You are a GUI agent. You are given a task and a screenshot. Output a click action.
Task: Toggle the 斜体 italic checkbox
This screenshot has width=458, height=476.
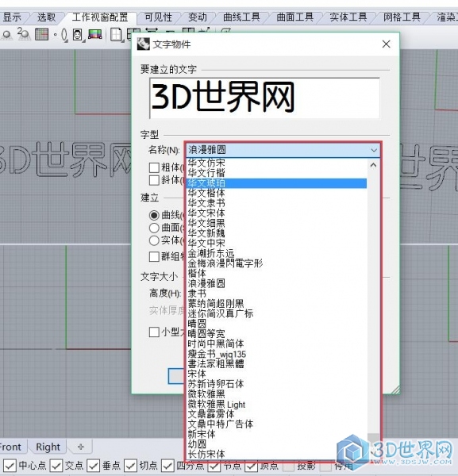click(x=154, y=180)
